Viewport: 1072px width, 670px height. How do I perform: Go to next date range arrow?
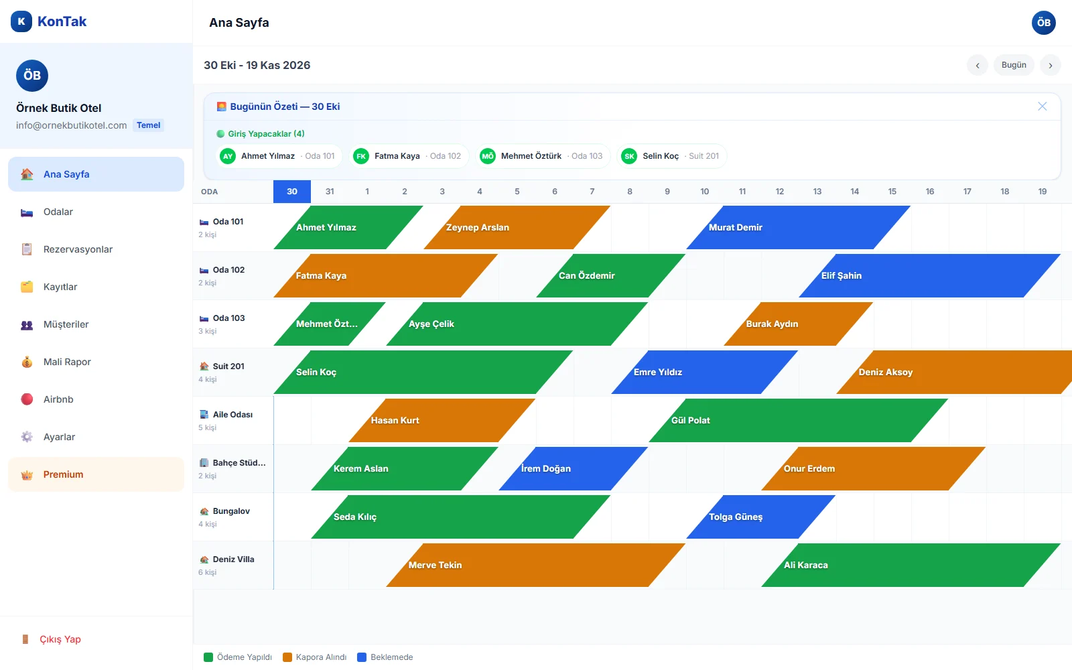click(x=1051, y=65)
